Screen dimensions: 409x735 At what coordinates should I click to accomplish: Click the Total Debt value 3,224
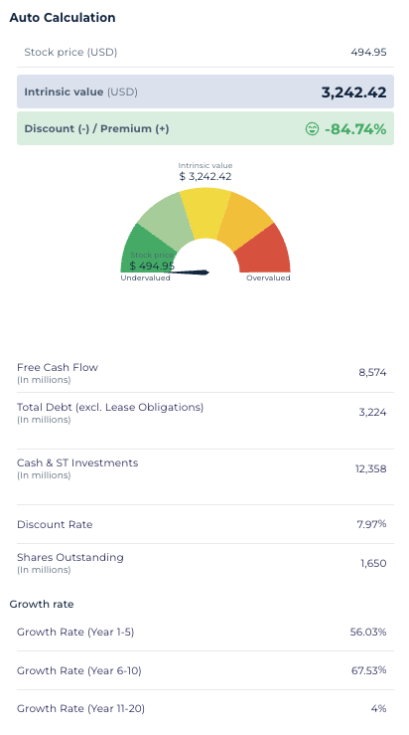tap(372, 413)
